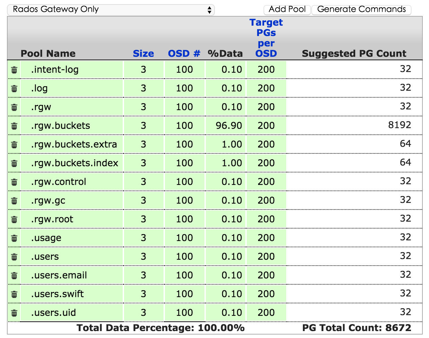This screenshot has width=429, height=338.
Task: Click %Data field of .rgw.gc row
Action: 226,201
